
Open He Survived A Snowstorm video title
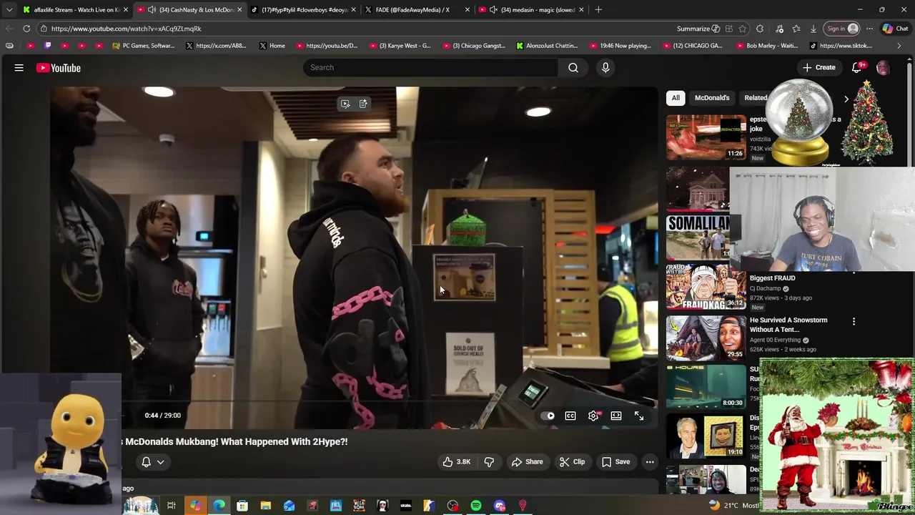788,325
